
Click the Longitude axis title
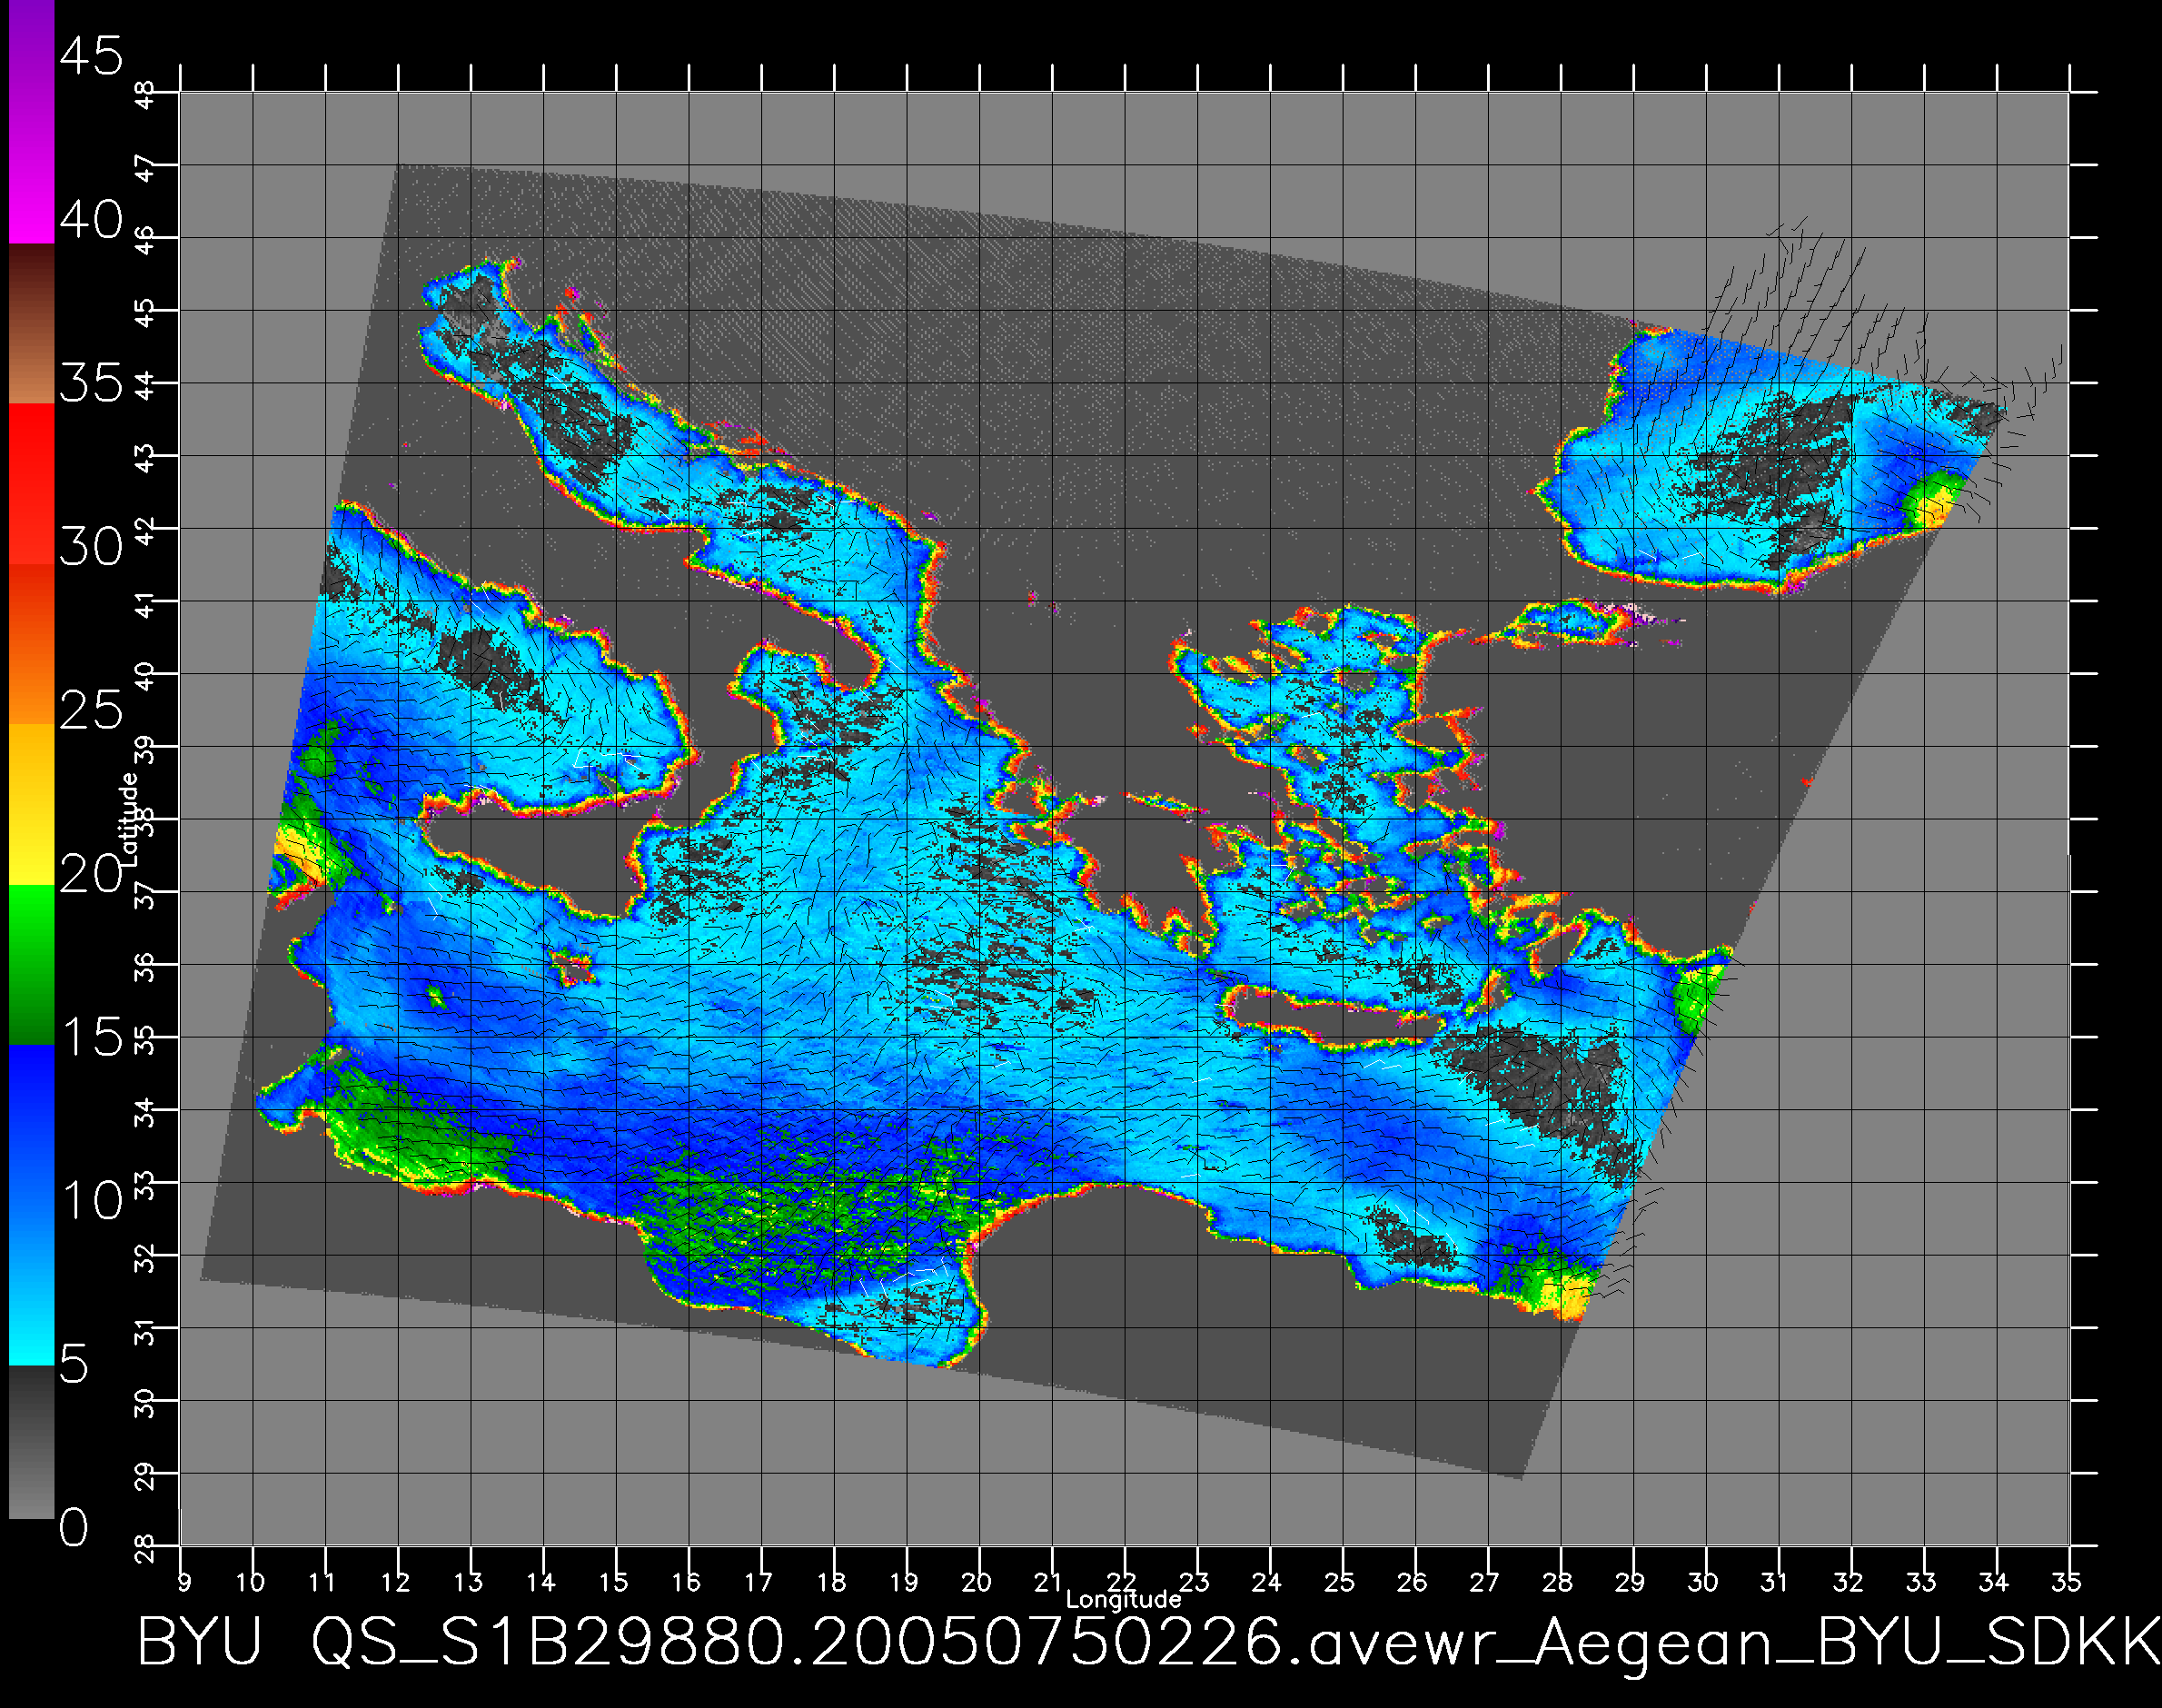coord(1124,1600)
